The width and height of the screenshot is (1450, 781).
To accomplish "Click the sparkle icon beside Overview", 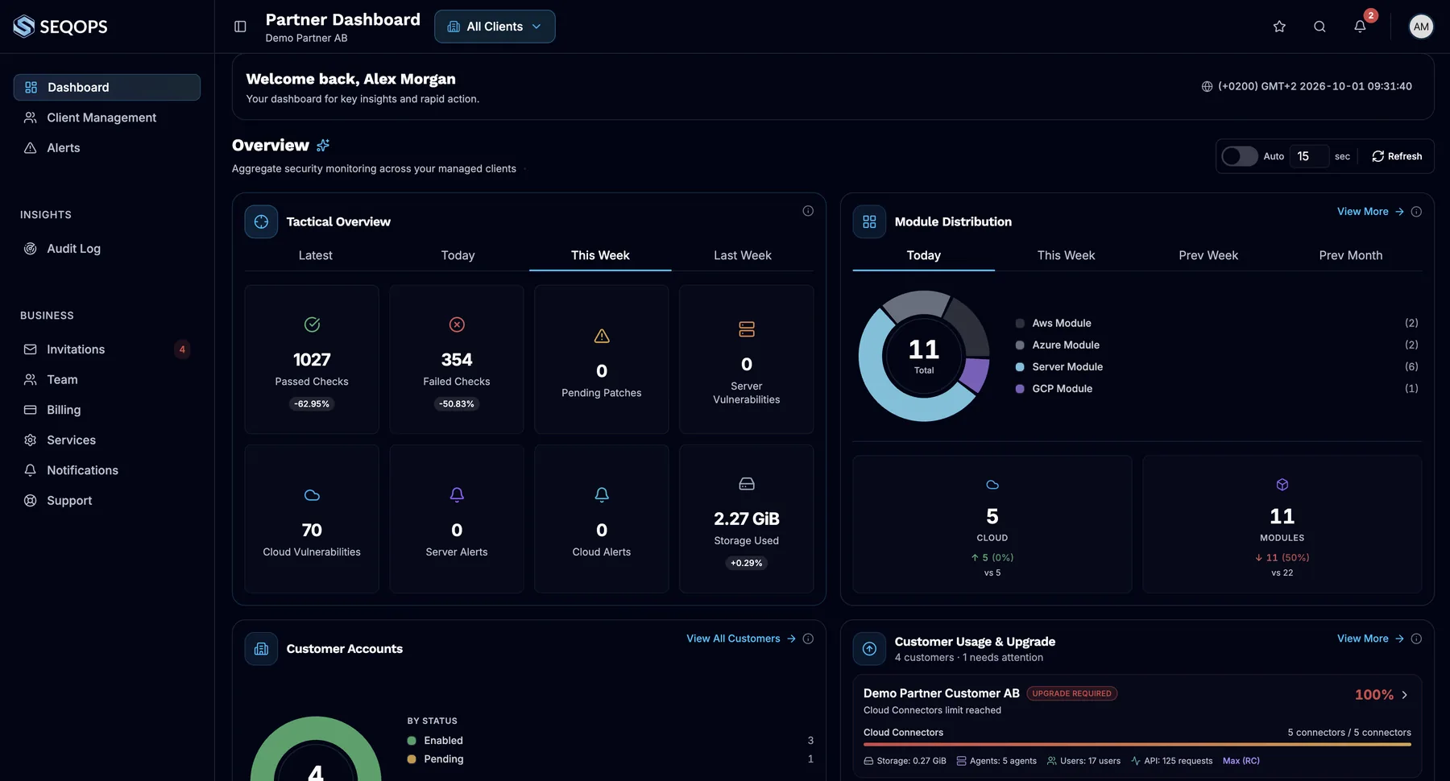I will tap(323, 145).
